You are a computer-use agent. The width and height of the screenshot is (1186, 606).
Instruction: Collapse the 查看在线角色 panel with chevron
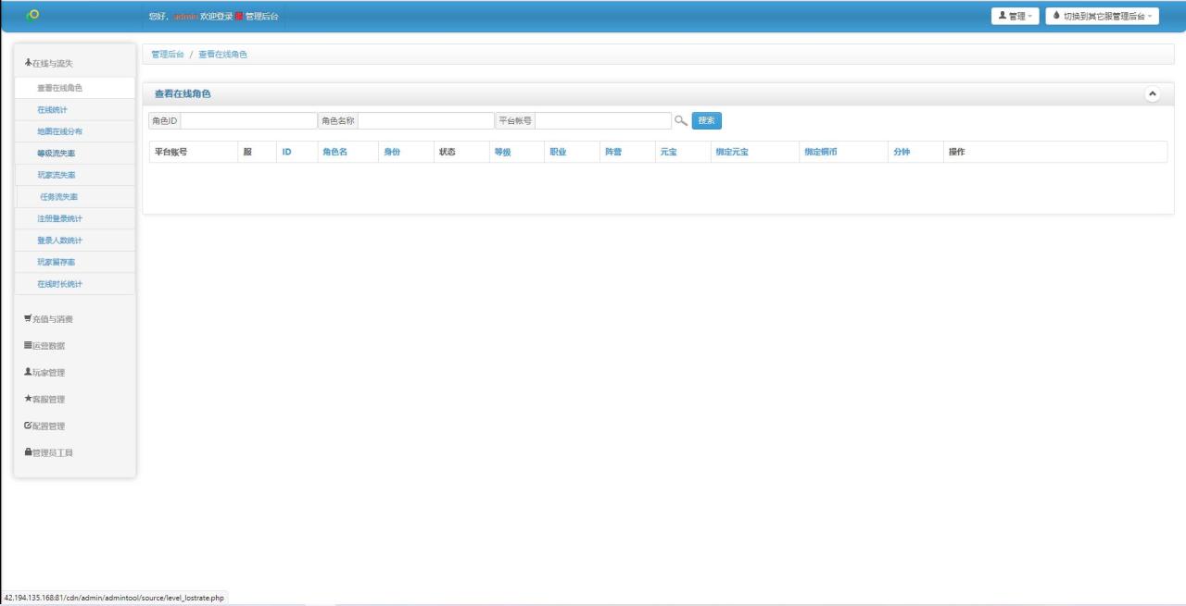1153,94
